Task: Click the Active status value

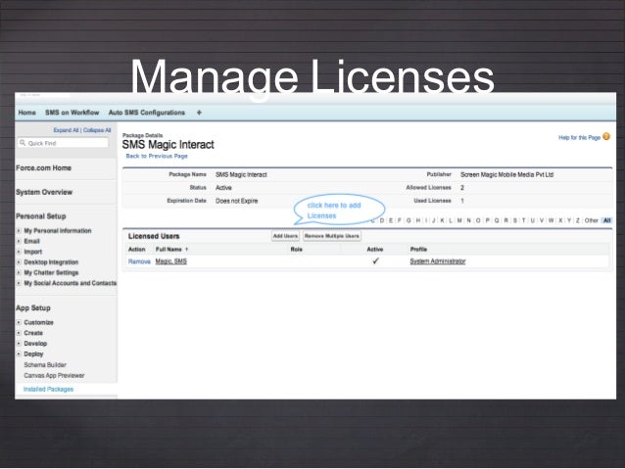Action: [x=223, y=188]
